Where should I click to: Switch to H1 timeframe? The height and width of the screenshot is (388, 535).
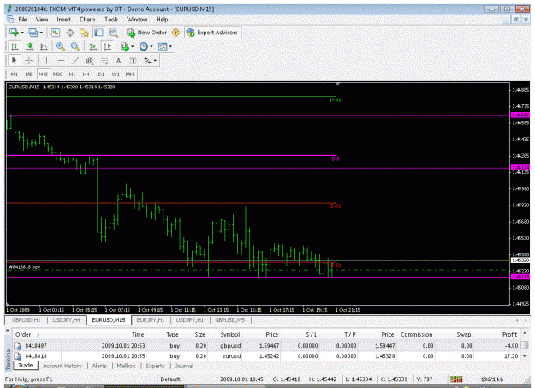pyautogui.click(x=72, y=75)
